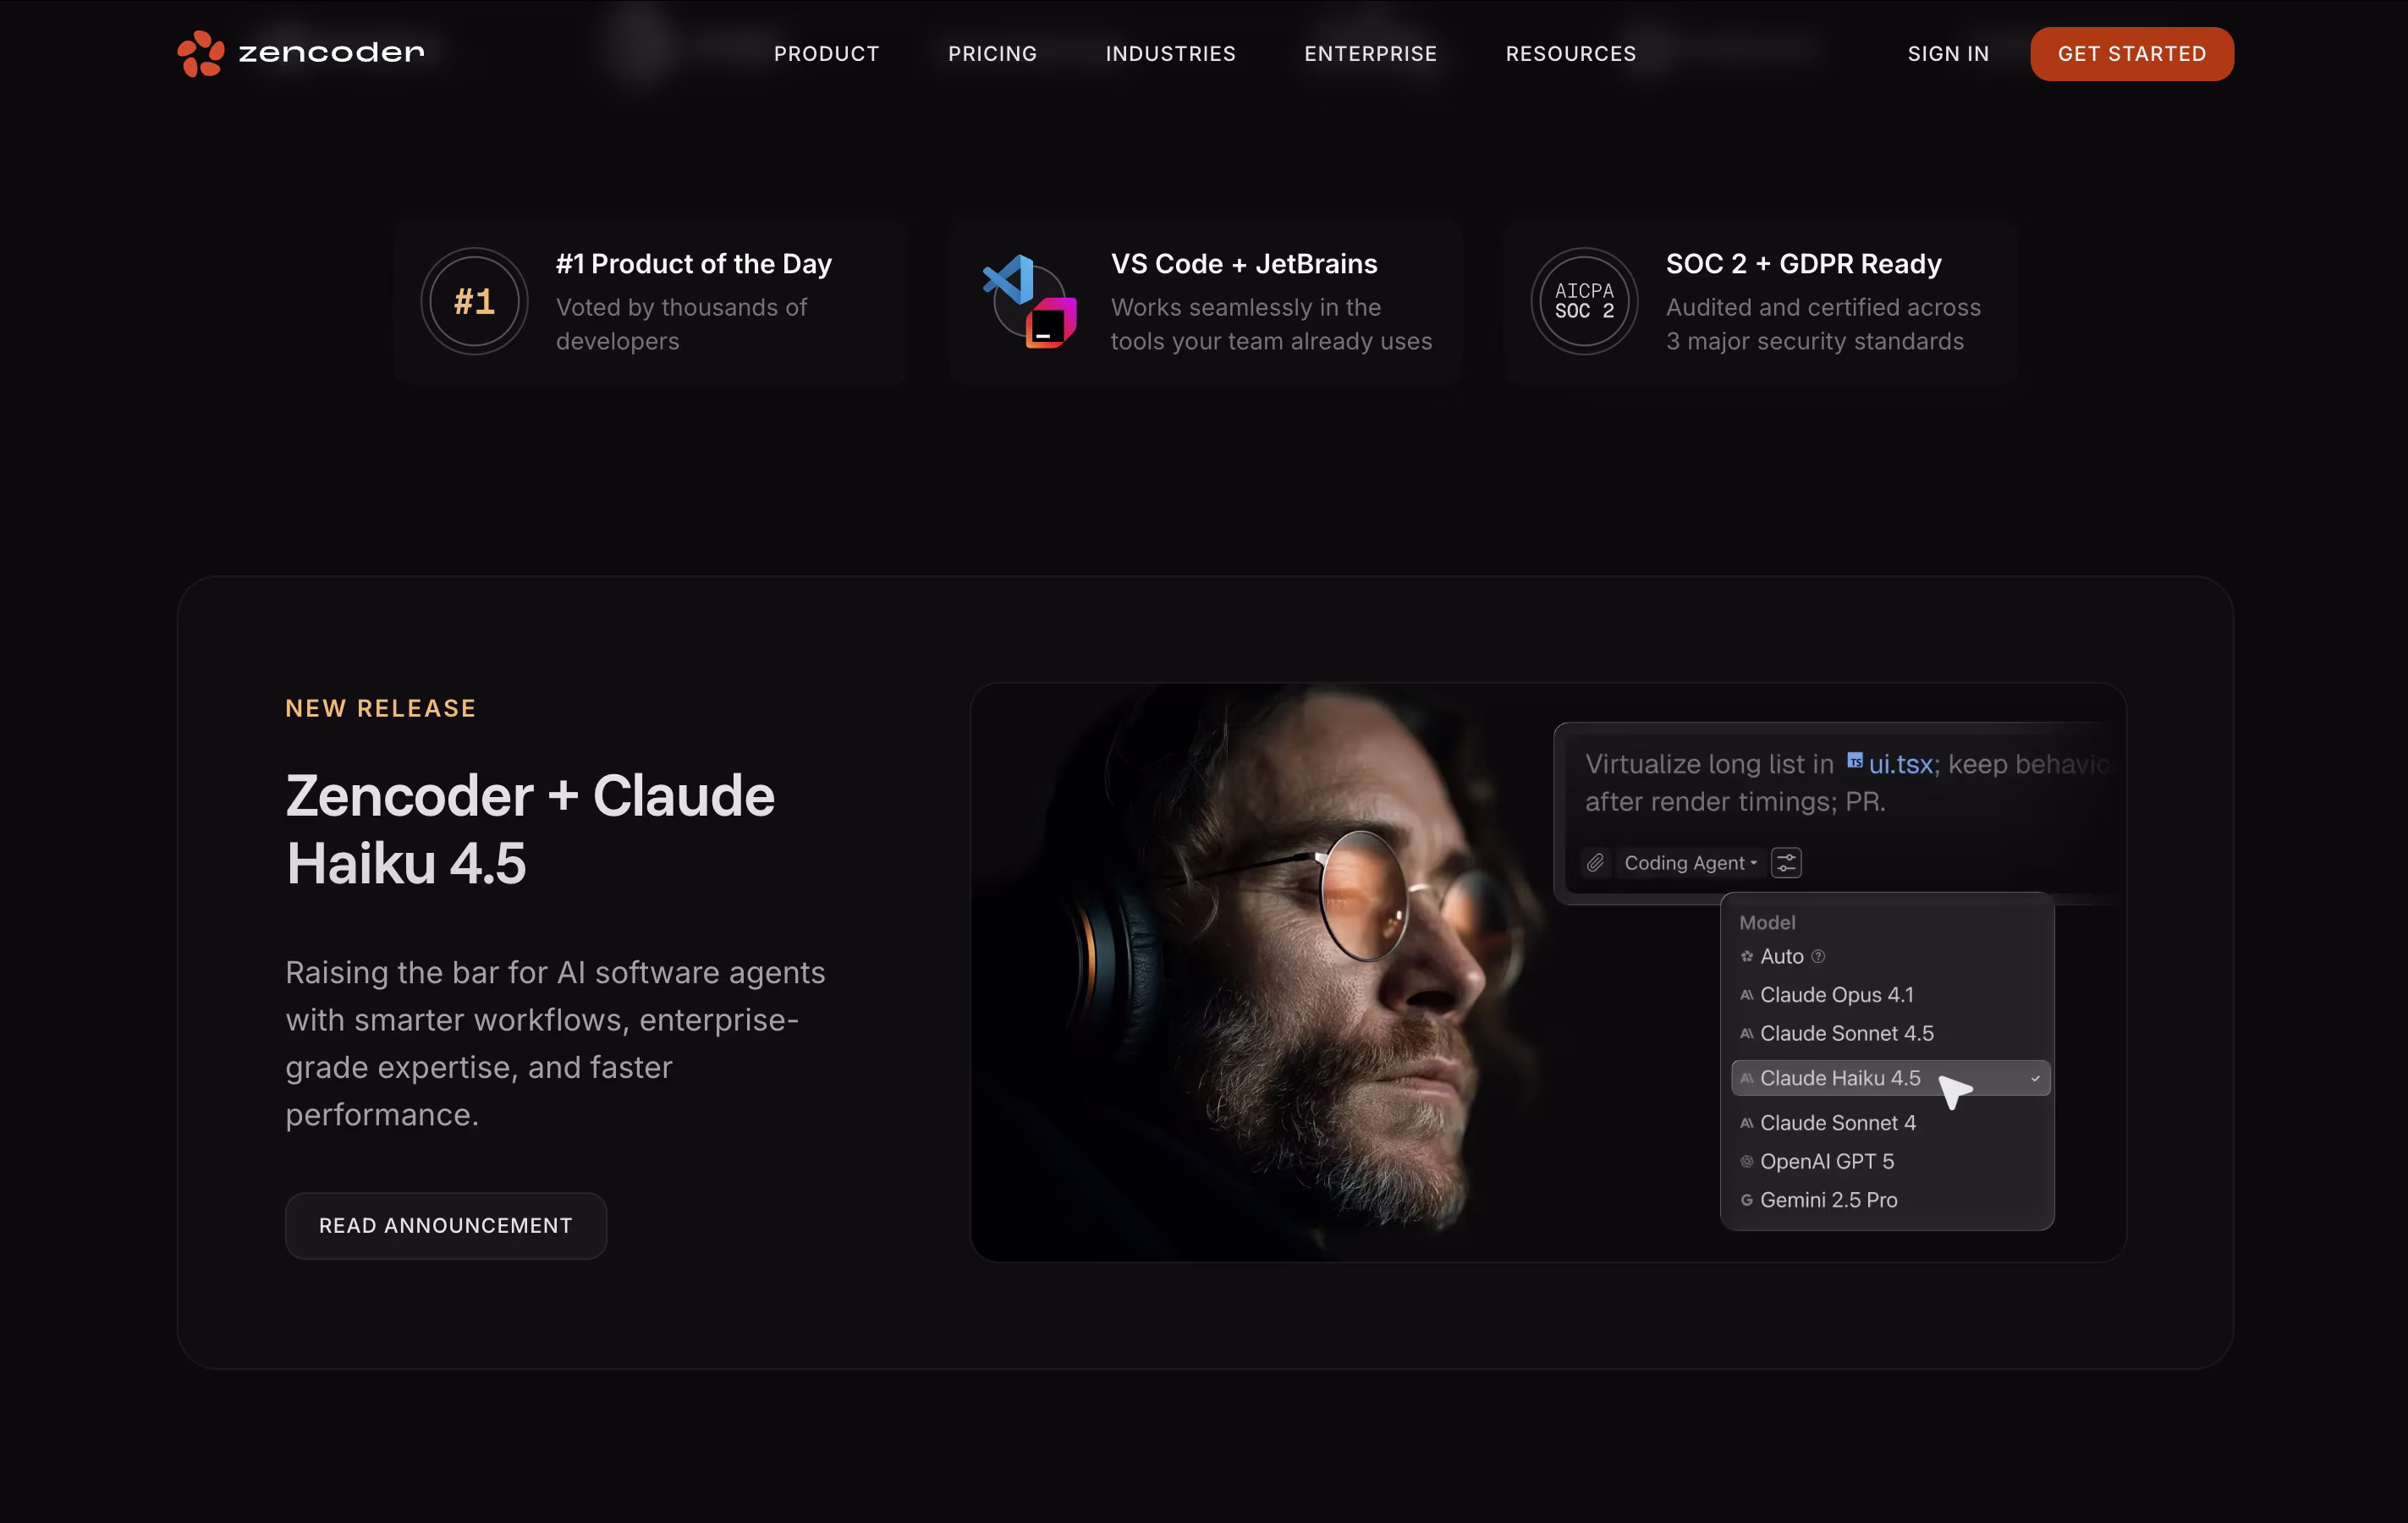Click Read Announcement button
This screenshot has height=1523, width=2408.
(x=445, y=1225)
